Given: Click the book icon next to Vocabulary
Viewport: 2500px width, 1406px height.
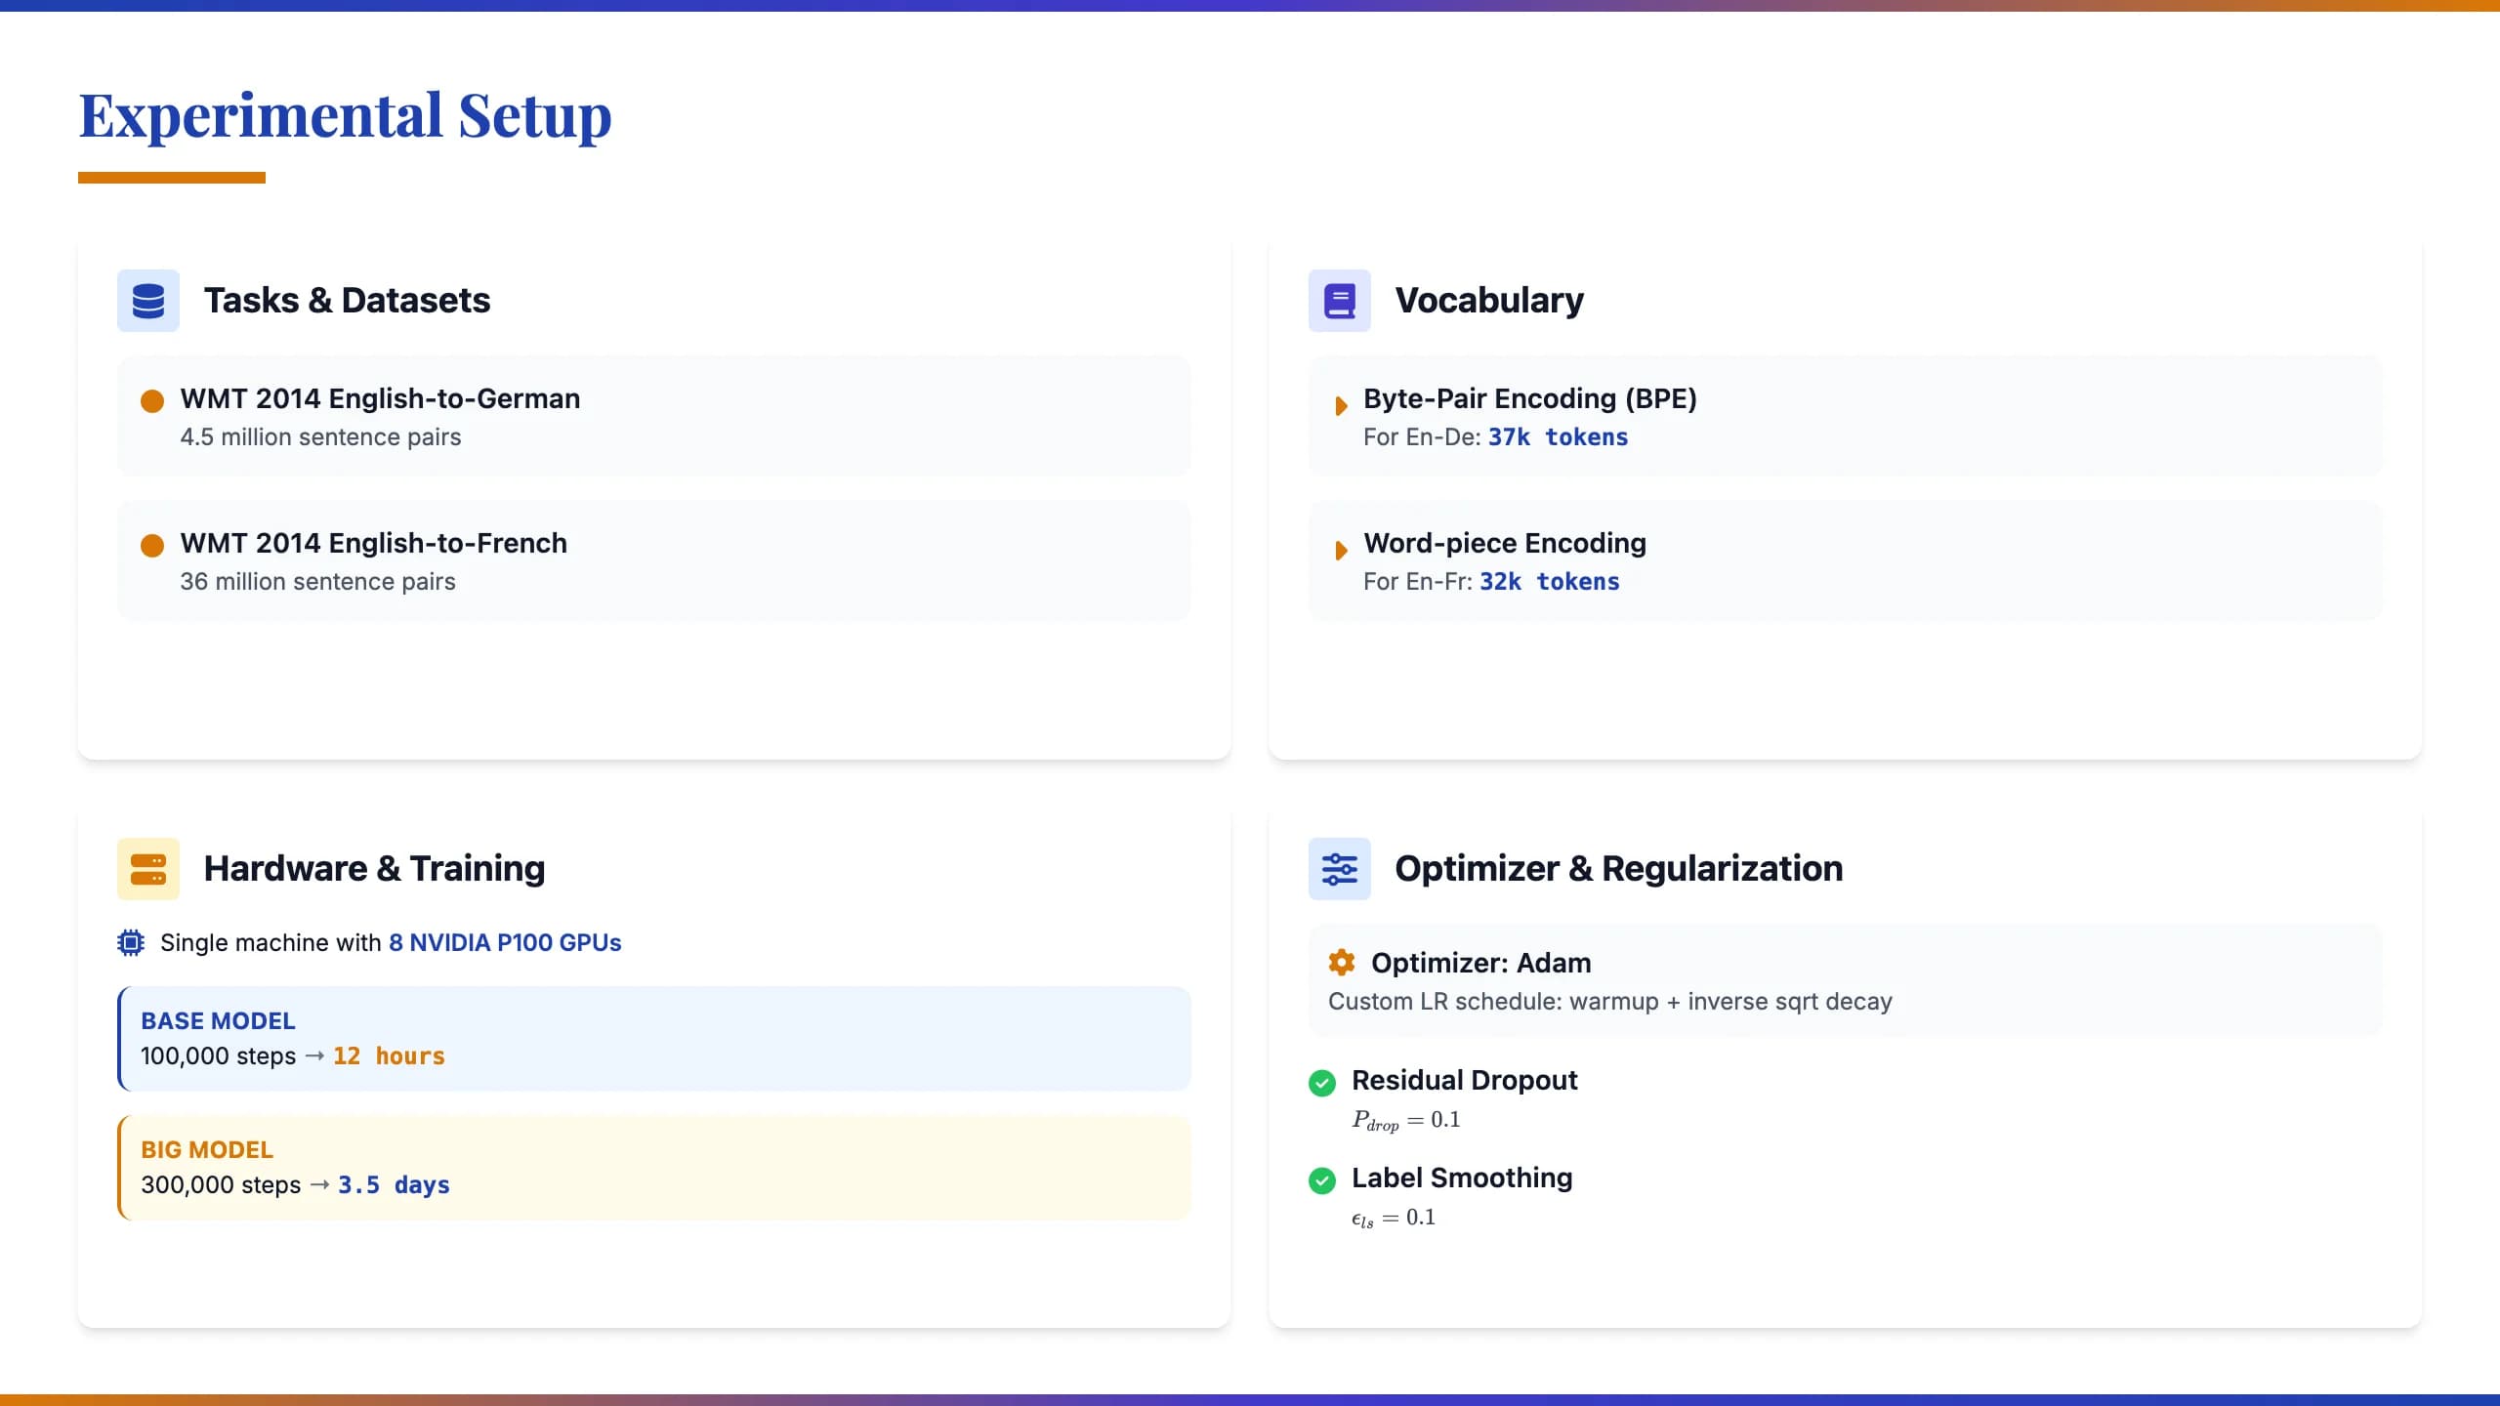Looking at the screenshot, I should 1340,301.
